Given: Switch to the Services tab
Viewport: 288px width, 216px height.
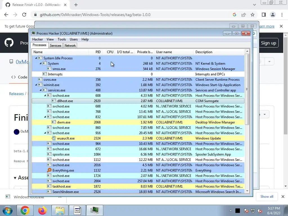Looking at the screenshot, I should 55,46.
